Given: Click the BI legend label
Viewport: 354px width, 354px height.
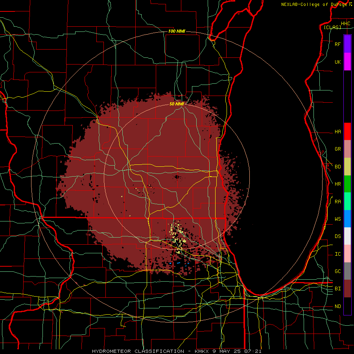Looking at the screenshot, I should (337, 289).
